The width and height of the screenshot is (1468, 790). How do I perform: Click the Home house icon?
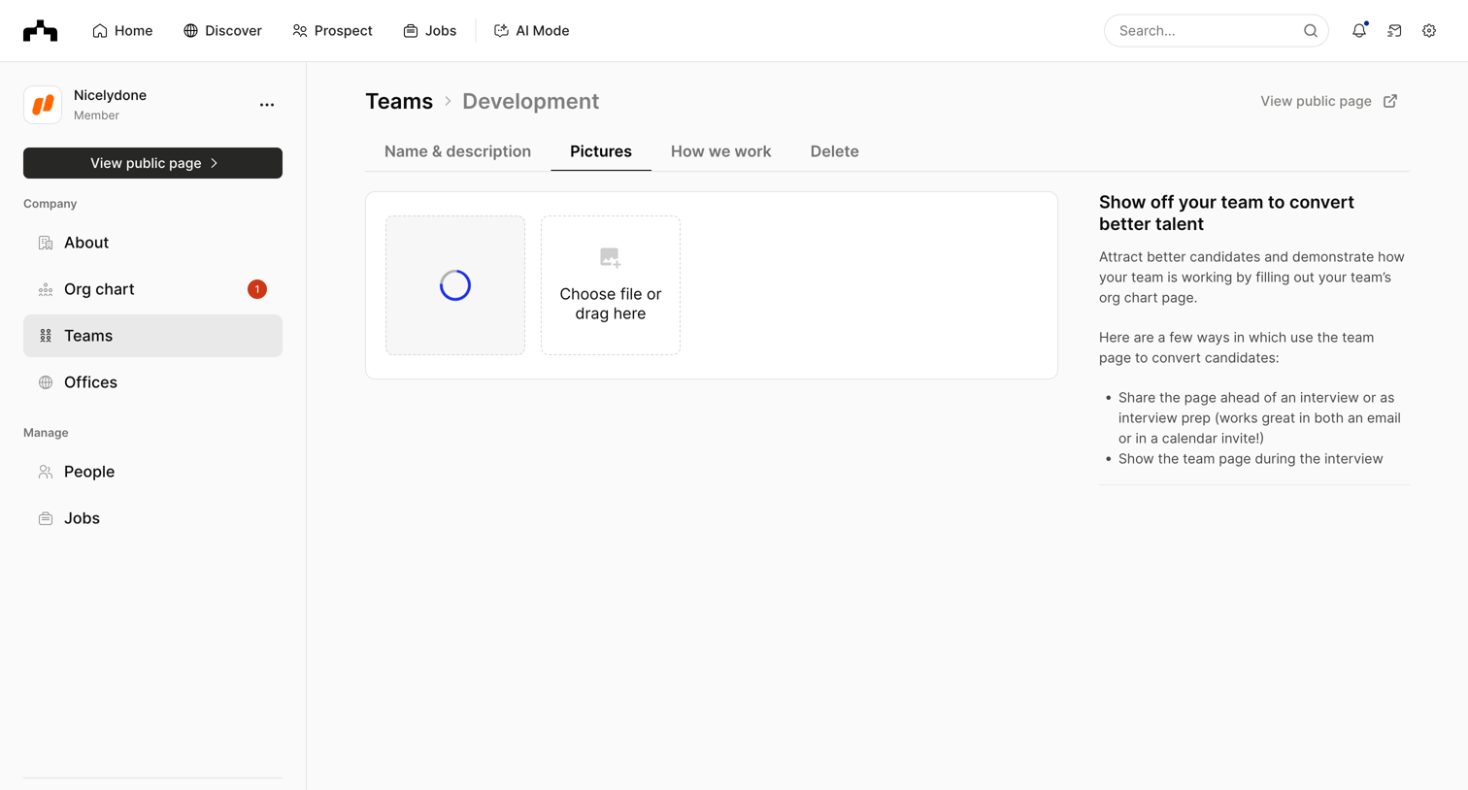click(100, 31)
